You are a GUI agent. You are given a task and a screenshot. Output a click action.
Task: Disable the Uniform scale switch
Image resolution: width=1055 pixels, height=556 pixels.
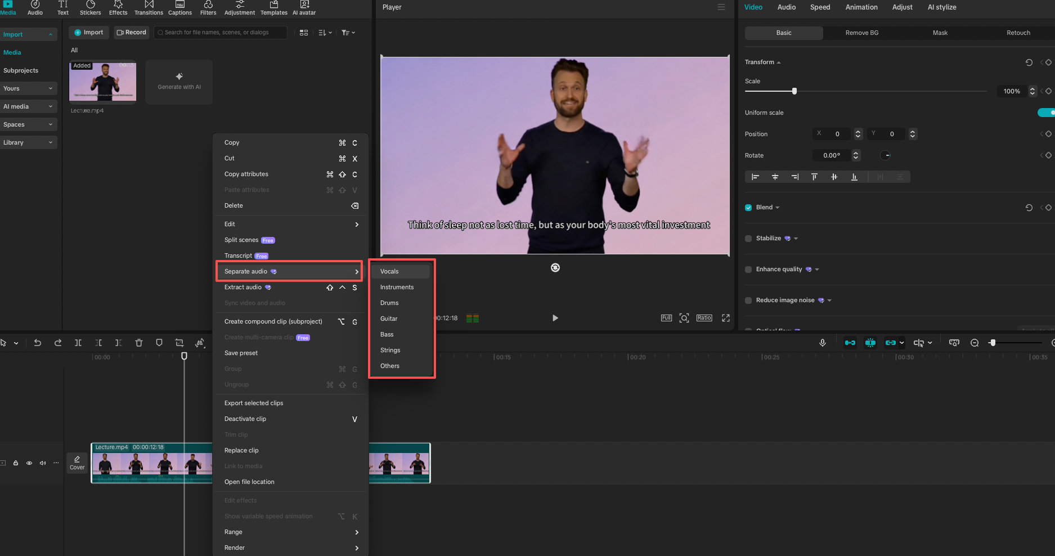coord(1046,113)
